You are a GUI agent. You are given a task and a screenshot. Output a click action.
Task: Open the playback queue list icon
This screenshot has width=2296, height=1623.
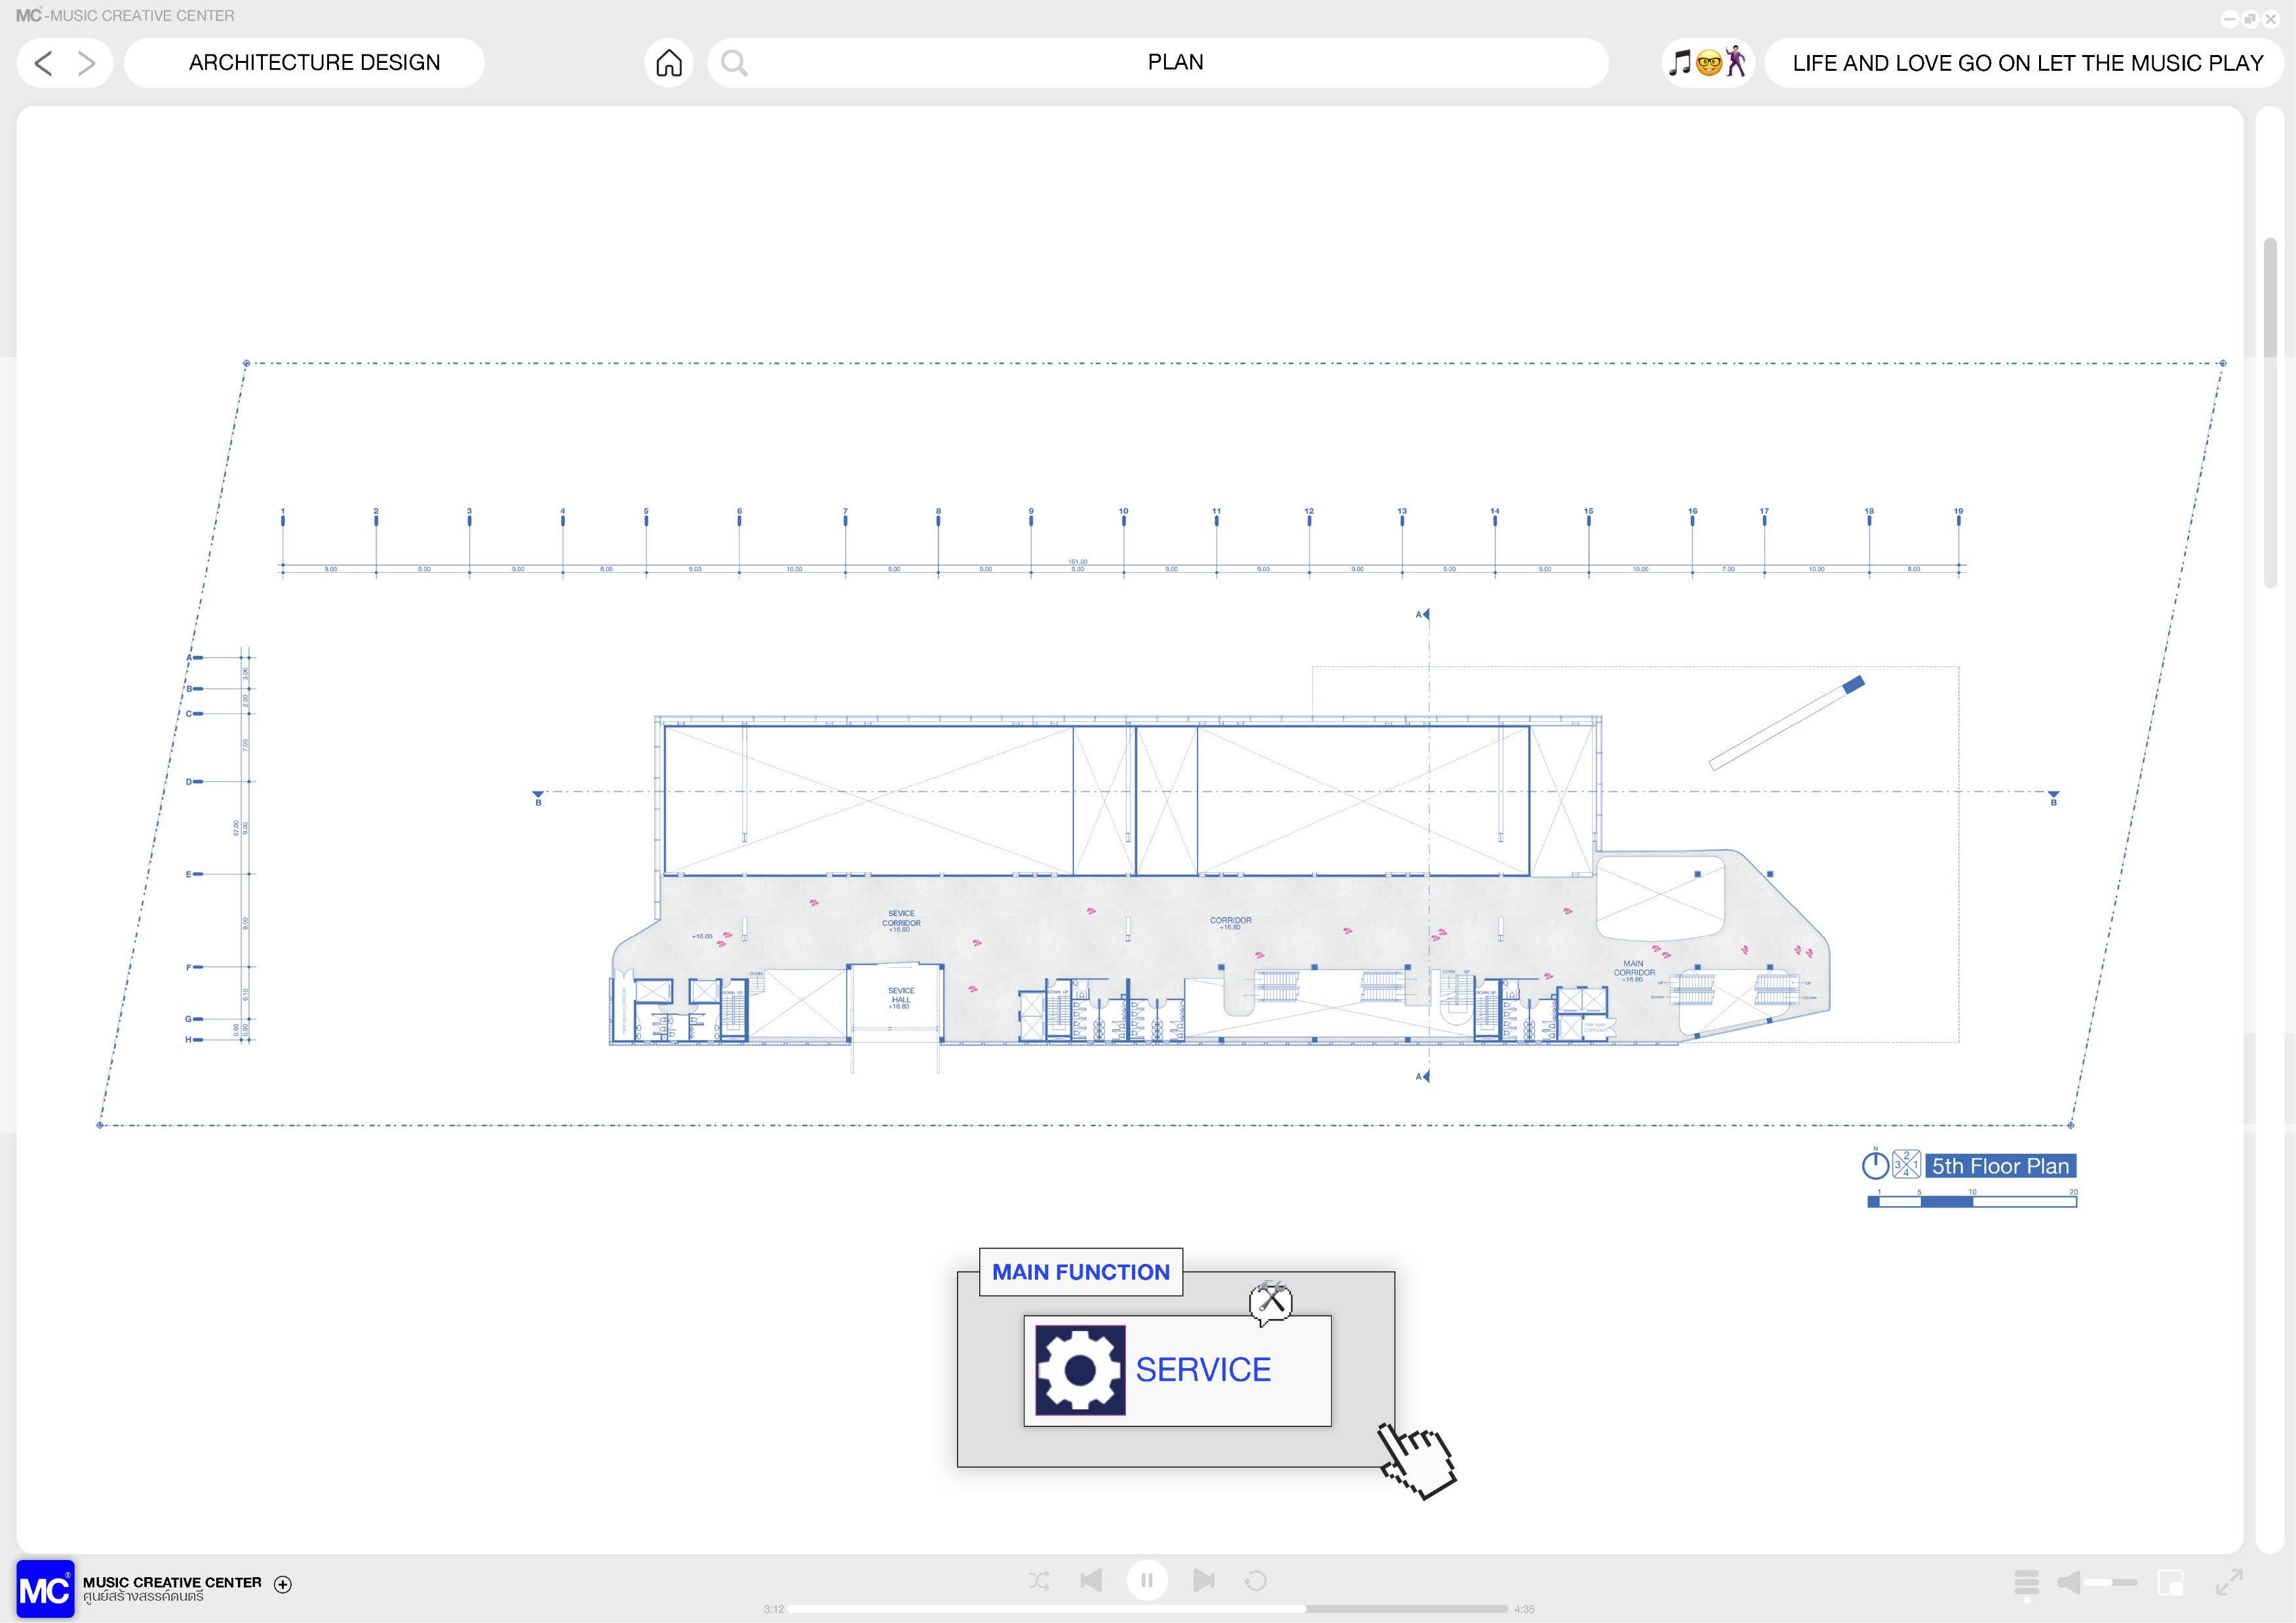pyautogui.click(x=2026, y=1582)
